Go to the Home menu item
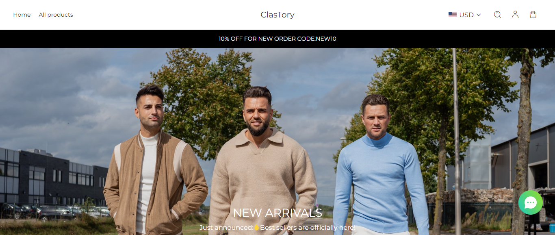Viewport: 555px width, 235px height. [22, 15]
